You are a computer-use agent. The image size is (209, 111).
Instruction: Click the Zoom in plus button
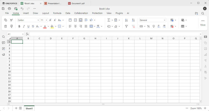[205, 108]
